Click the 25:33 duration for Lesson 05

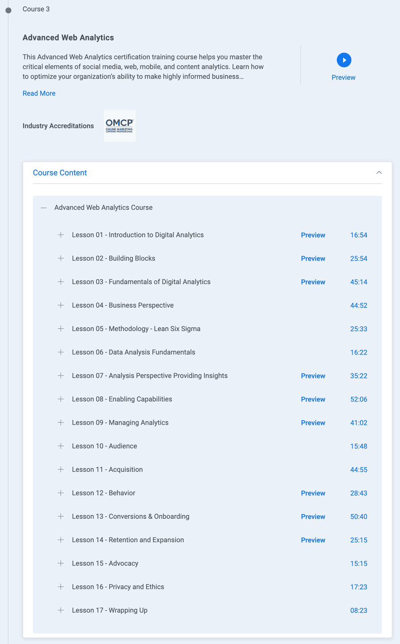pos(359,329)
